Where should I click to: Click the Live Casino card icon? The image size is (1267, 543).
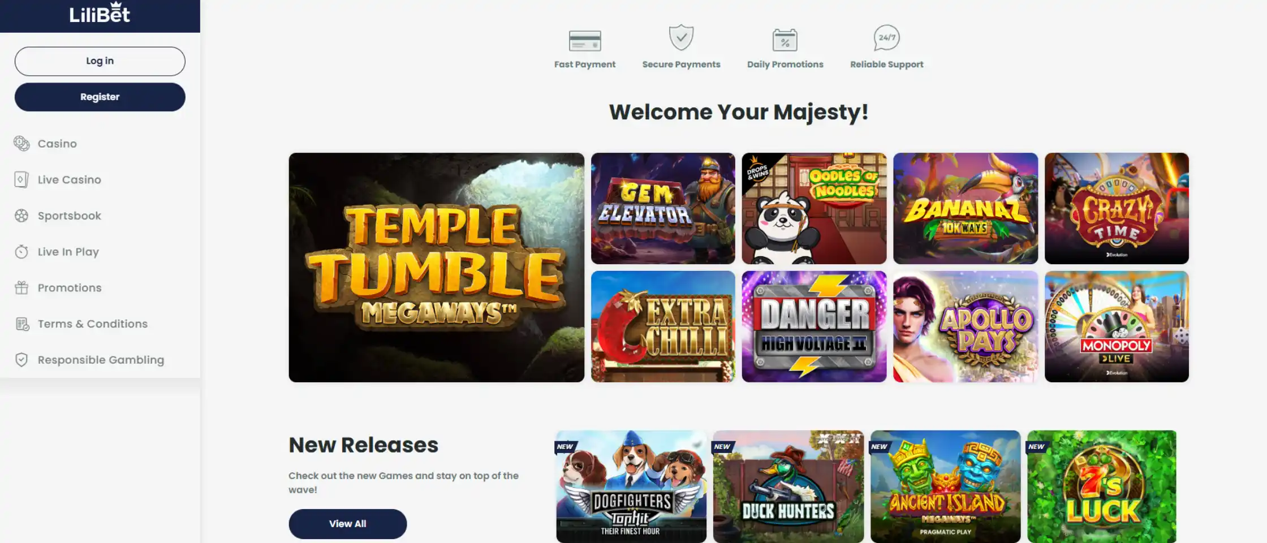pos(21,180)
